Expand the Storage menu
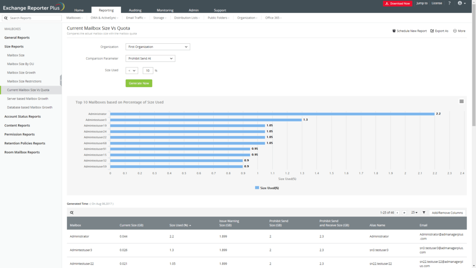 click(x=160, y=18)
